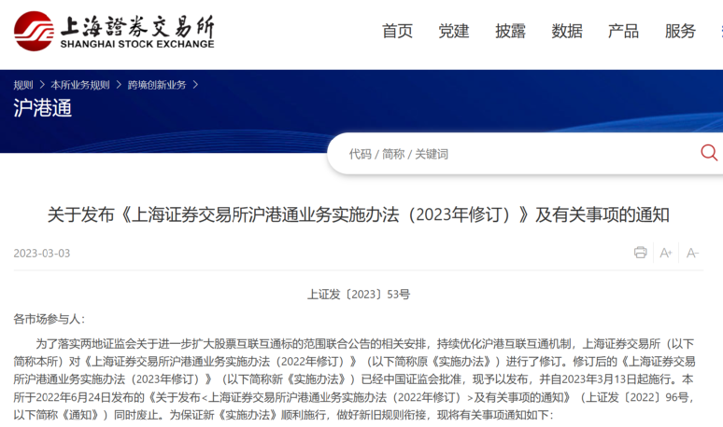Click the publication date 2023-03-03
723x427 pixels.
click(x=42, y=254)
